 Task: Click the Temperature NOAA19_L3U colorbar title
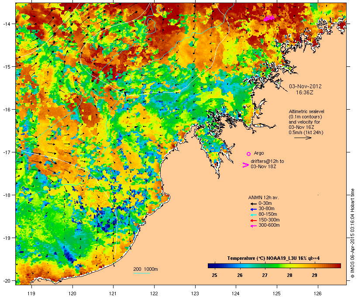[x=273, y=259]
